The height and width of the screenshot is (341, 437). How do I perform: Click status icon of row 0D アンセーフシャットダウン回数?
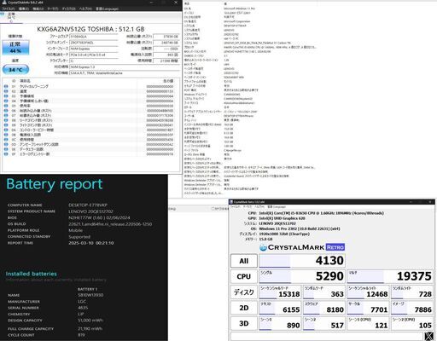point(6,144)
